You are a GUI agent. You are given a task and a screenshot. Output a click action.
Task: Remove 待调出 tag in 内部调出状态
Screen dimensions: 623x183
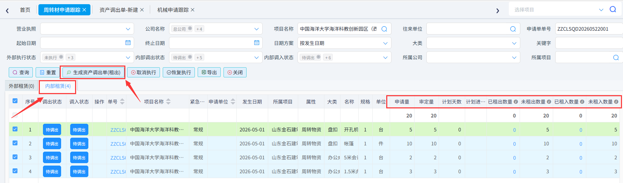[190, 57]
